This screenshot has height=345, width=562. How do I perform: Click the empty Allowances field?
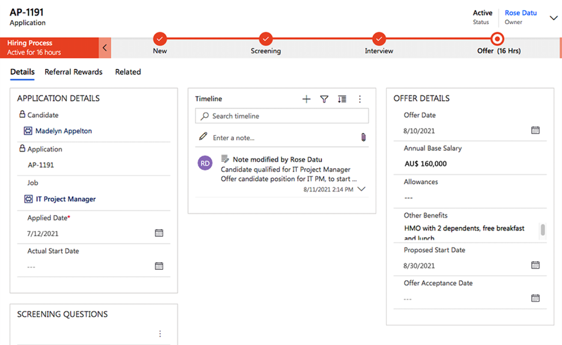(x=470, y=198)
